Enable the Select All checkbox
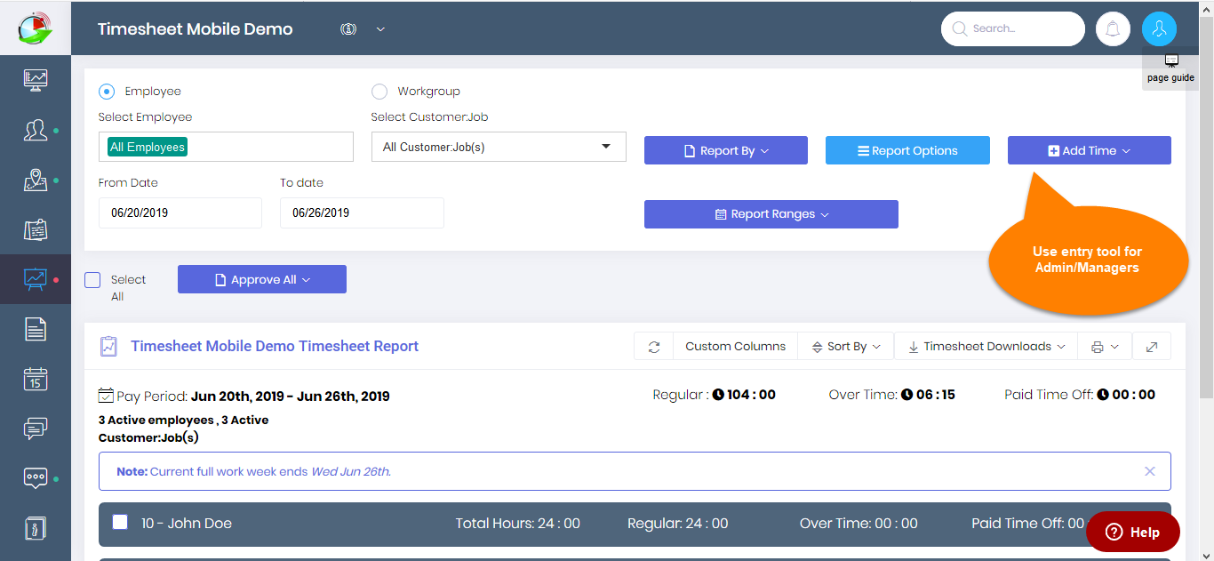The image size is (1214, 561). 92,279
